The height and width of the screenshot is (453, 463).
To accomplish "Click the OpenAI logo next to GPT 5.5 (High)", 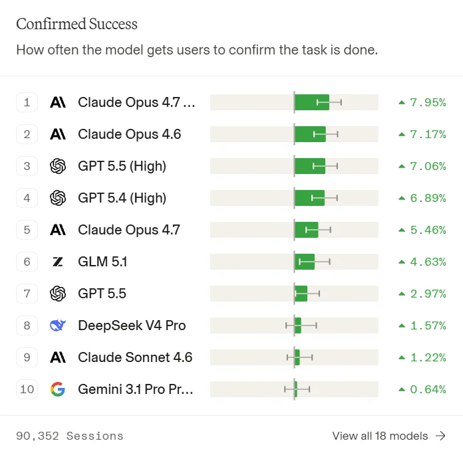I will coord(58,166).
